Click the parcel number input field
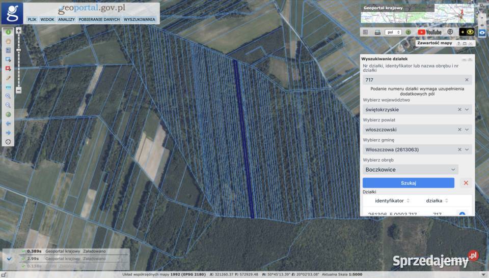The image size is (489, 278). point(413,80)
